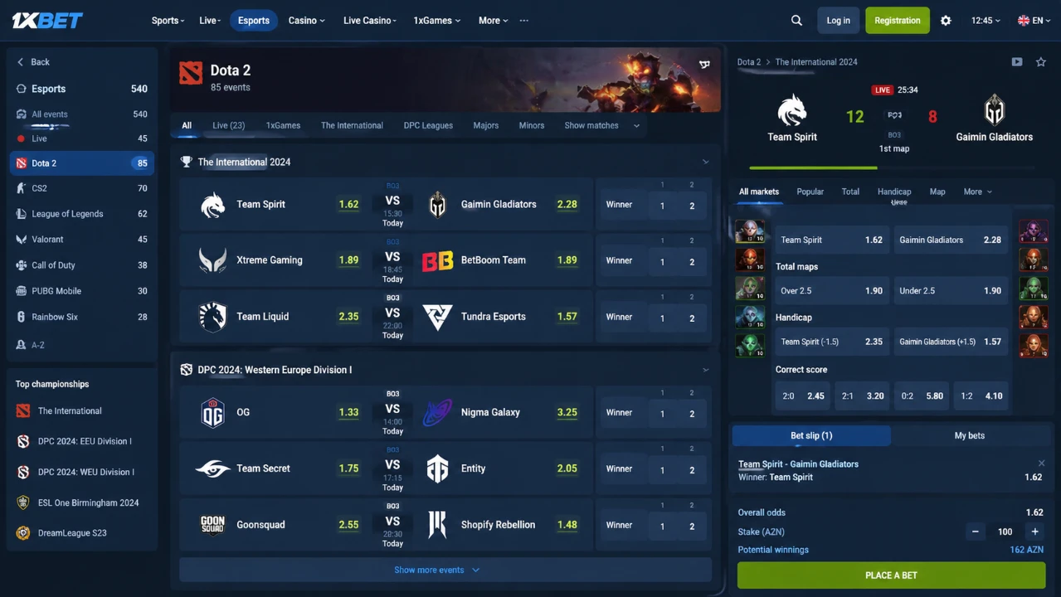1061x597 pixels.
Task: Open the EN language dropdown
Action: coord(1033,21)
